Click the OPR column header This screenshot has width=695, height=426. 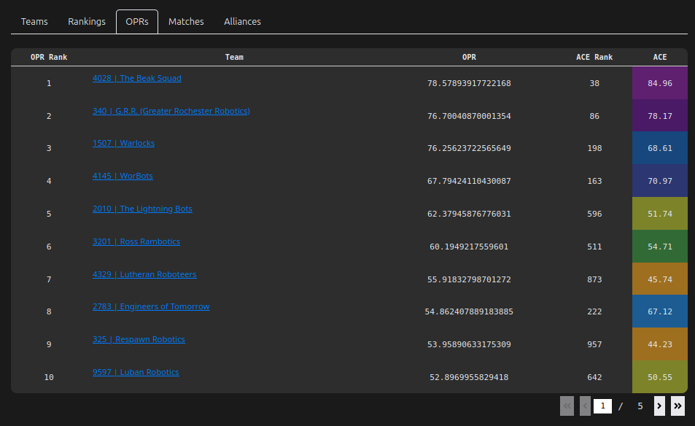pos(469,57)
